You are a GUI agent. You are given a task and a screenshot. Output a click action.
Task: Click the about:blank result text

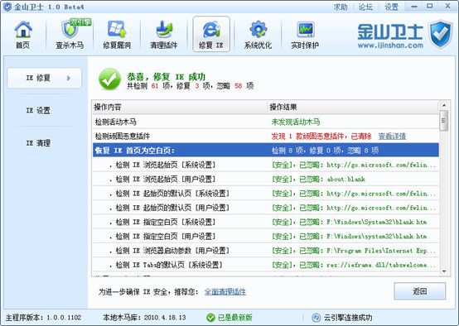(346, 180)
